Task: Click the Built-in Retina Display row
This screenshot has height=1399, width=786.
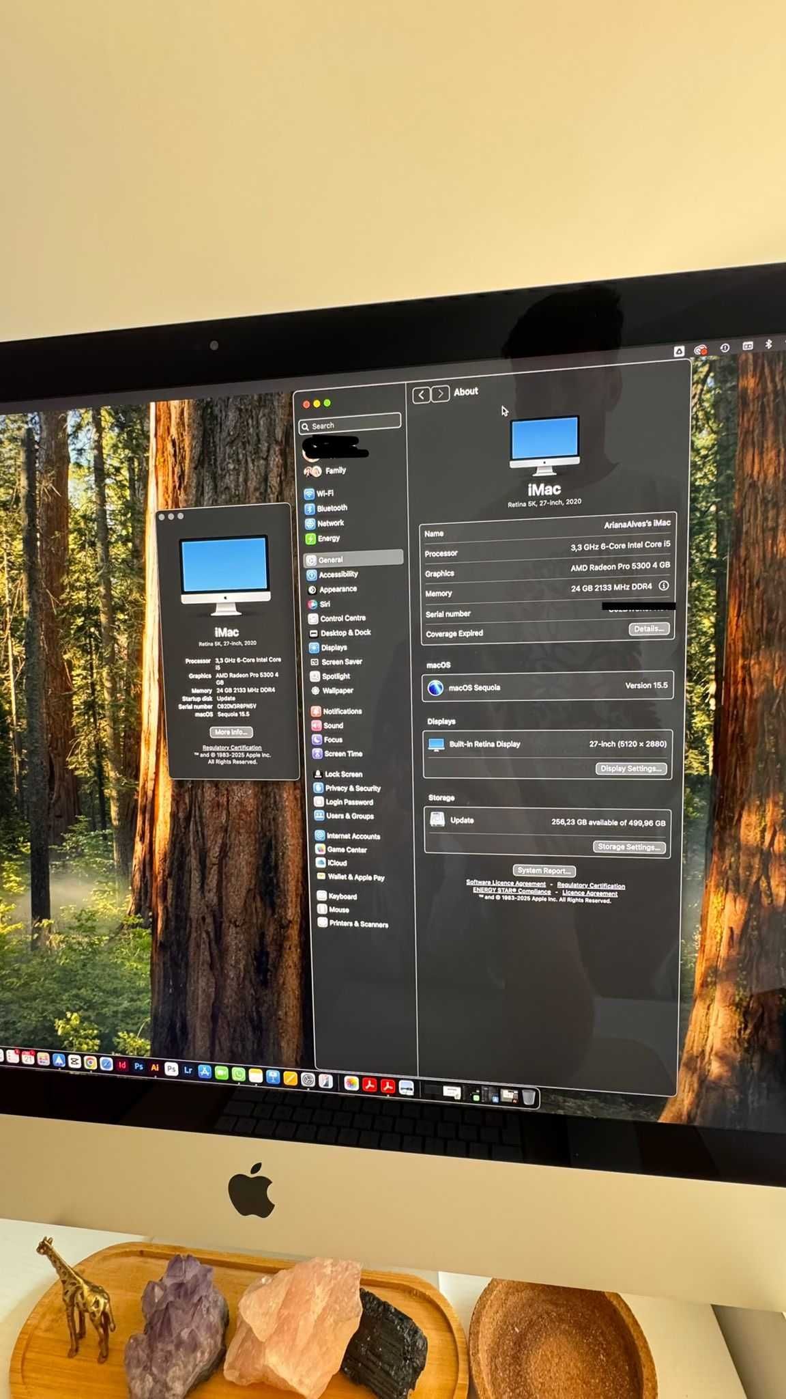Action: (547, 744)
